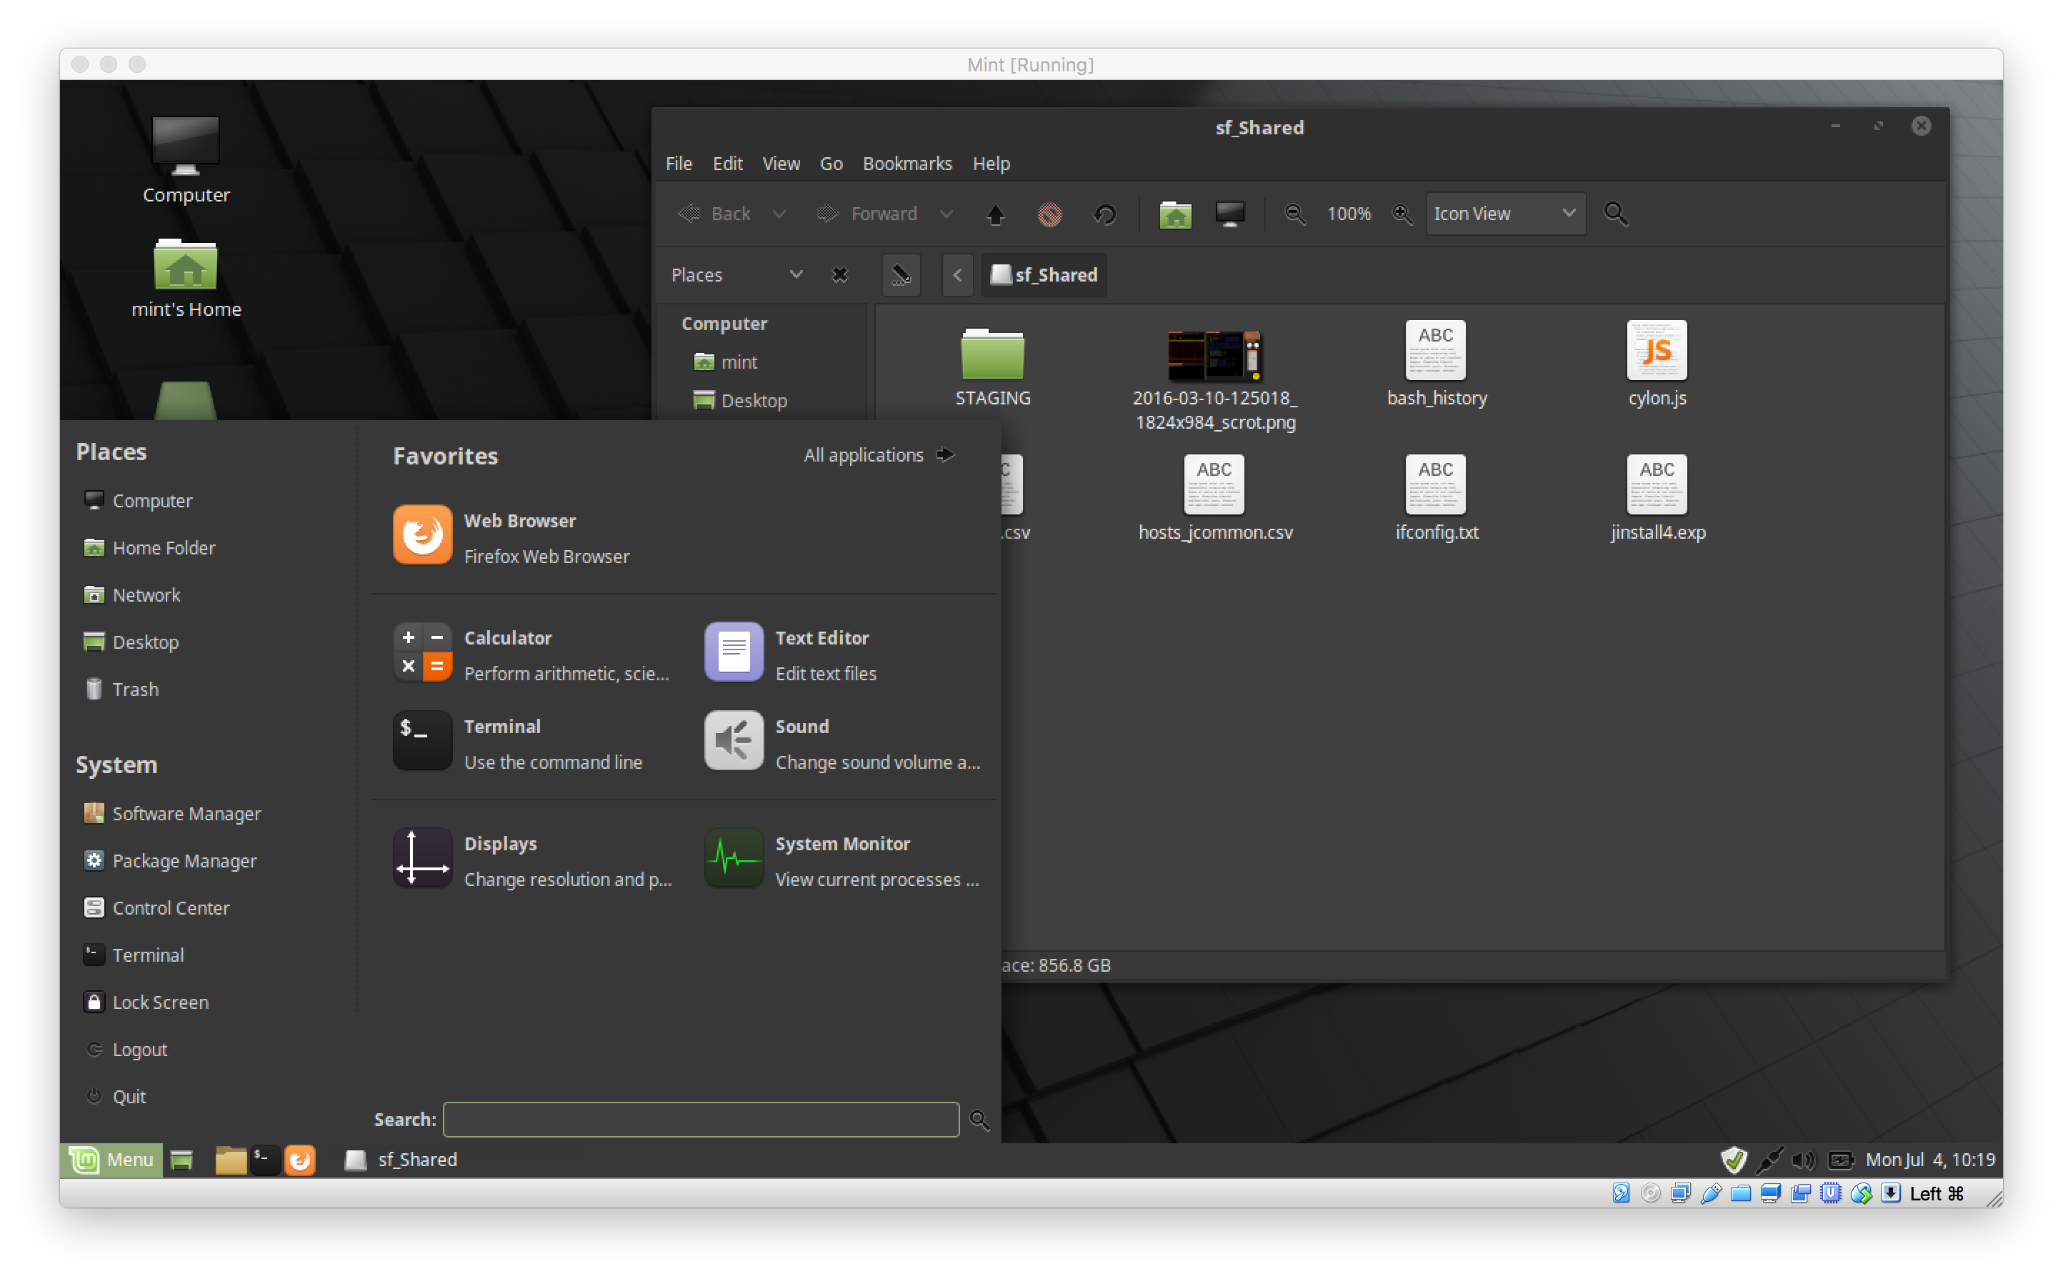Open Control Center
Image resolution: width=2063 pixels, height=1279 pixels.
pyautogui.click(x=156, y=908)
